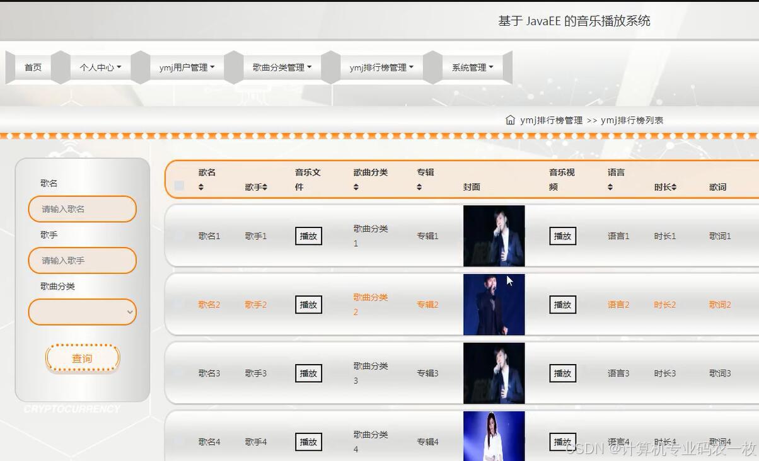Play the music video for 歌名4
Viewport: 759px width, 461px height.
pos(562,442)
